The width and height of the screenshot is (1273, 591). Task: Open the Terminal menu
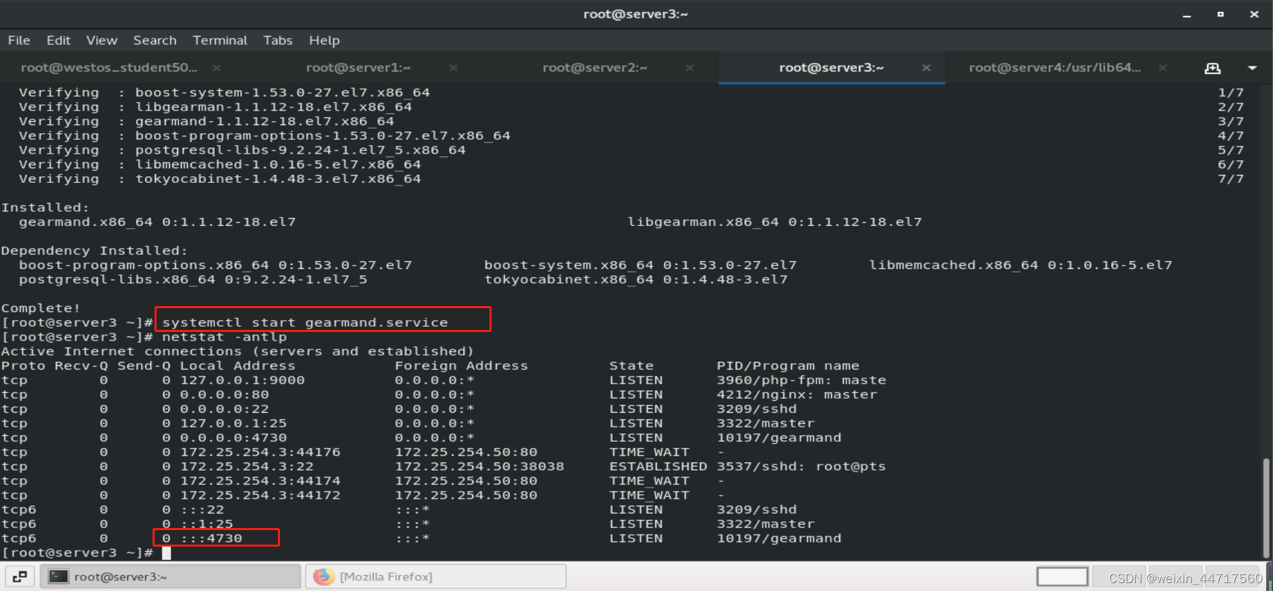(x=220, y=40)
